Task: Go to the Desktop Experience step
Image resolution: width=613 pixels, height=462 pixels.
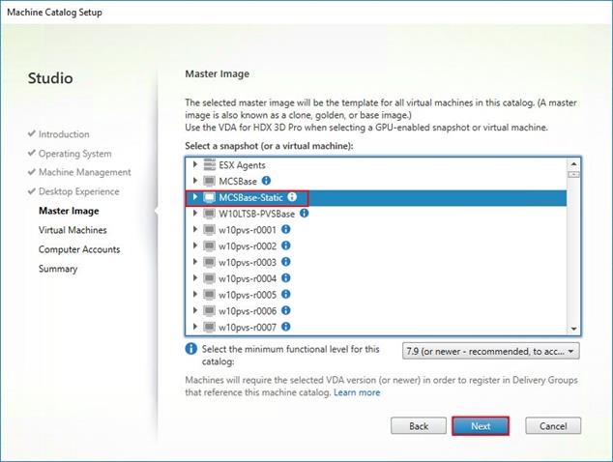Action: point(78,191)
